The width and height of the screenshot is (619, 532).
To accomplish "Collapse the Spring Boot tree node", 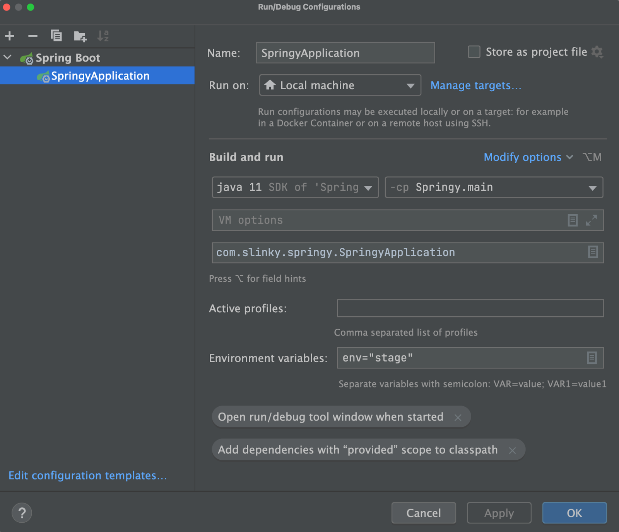I will (8, 58).
